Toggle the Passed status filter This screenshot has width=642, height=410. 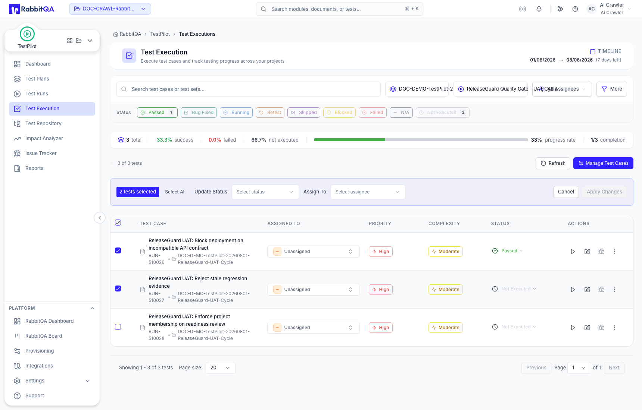coord(157,113)
